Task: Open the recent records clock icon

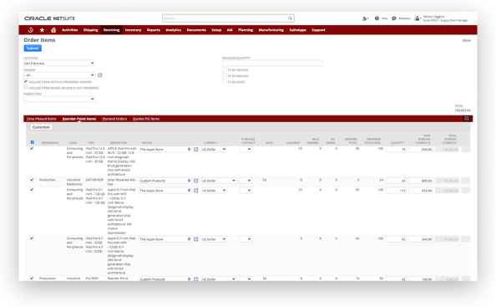Action: pos(31,30)
